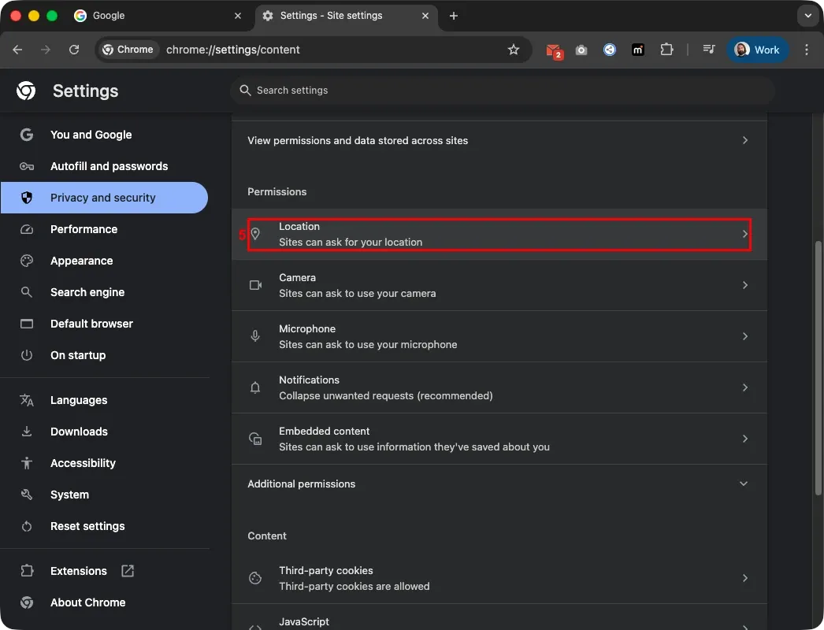Select the Settings - Site settings tab

click(347, 16)
